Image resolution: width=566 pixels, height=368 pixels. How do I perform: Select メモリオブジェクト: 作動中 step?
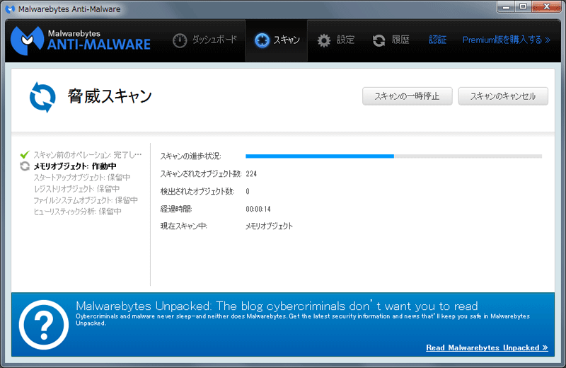pyautogui.click(x=75, y=166)
